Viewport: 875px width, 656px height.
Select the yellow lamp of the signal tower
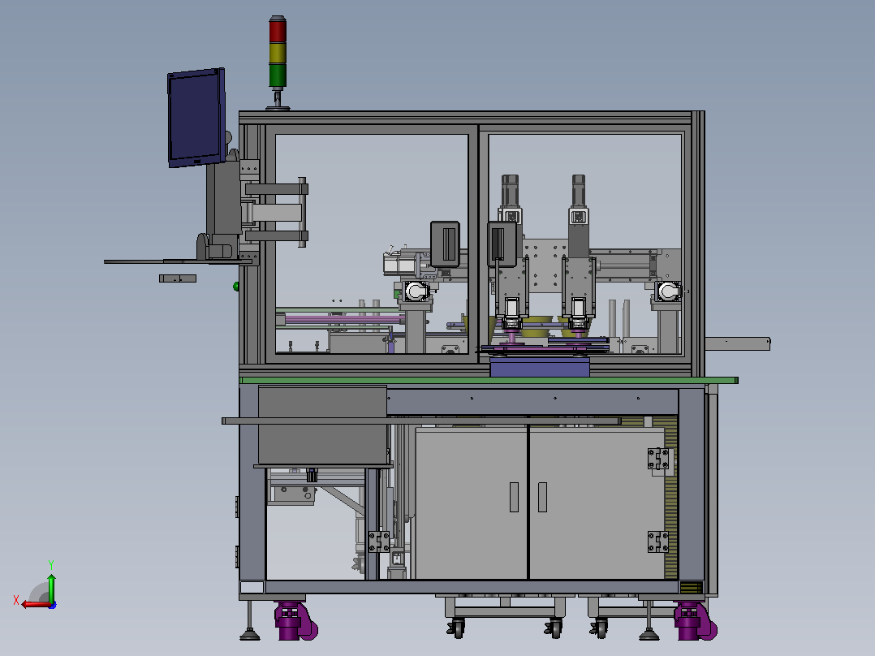point(278,53)
